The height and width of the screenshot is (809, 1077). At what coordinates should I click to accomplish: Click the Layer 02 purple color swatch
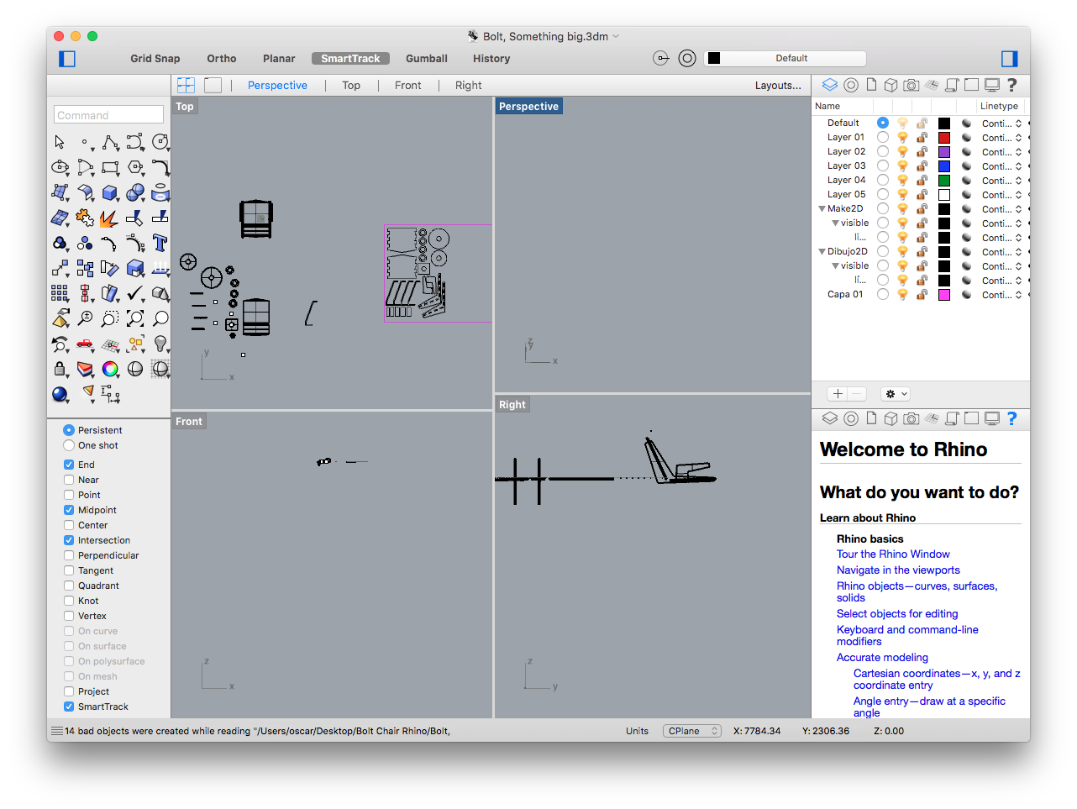click(x=944, y=152)
